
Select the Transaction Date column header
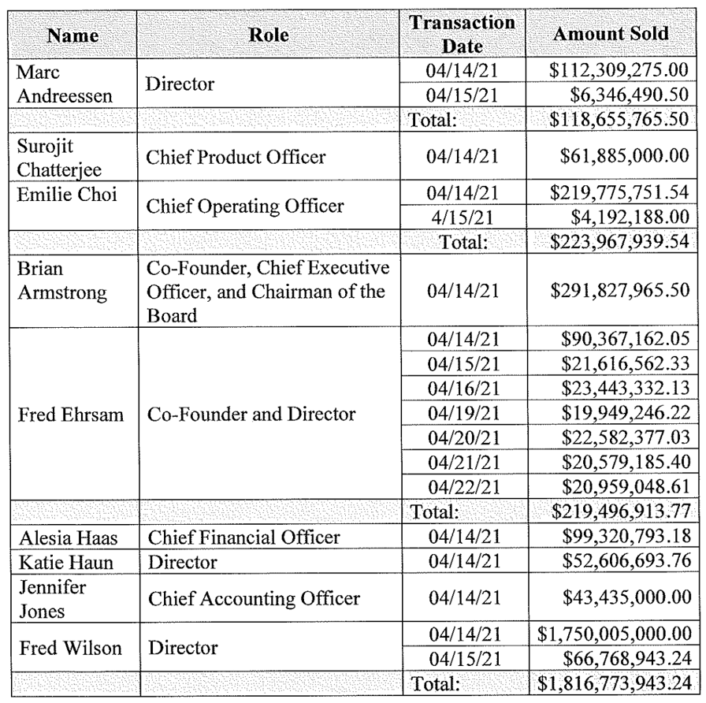pyautogui.click(x=462, y=35)
